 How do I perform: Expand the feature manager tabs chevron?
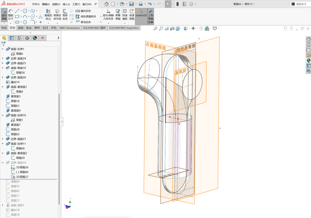click(x=58, y=38)
